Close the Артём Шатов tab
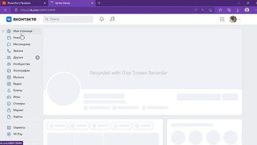This screenshot has width=257, height=145. coord(92,3)
